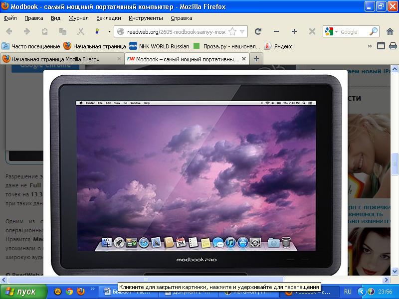
Task: Click the Cut scissors toolbar icon
Action: (81, 31)
